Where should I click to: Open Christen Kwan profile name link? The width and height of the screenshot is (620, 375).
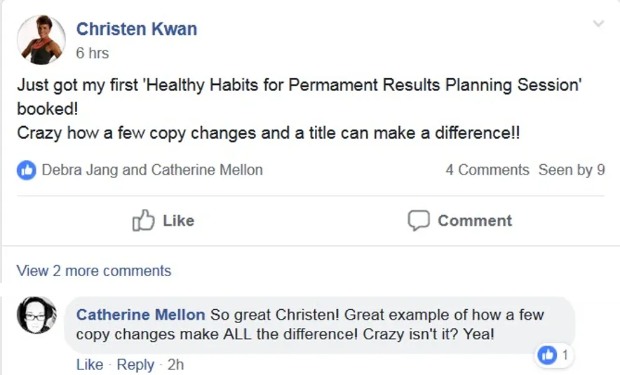[x=137, y=29]
